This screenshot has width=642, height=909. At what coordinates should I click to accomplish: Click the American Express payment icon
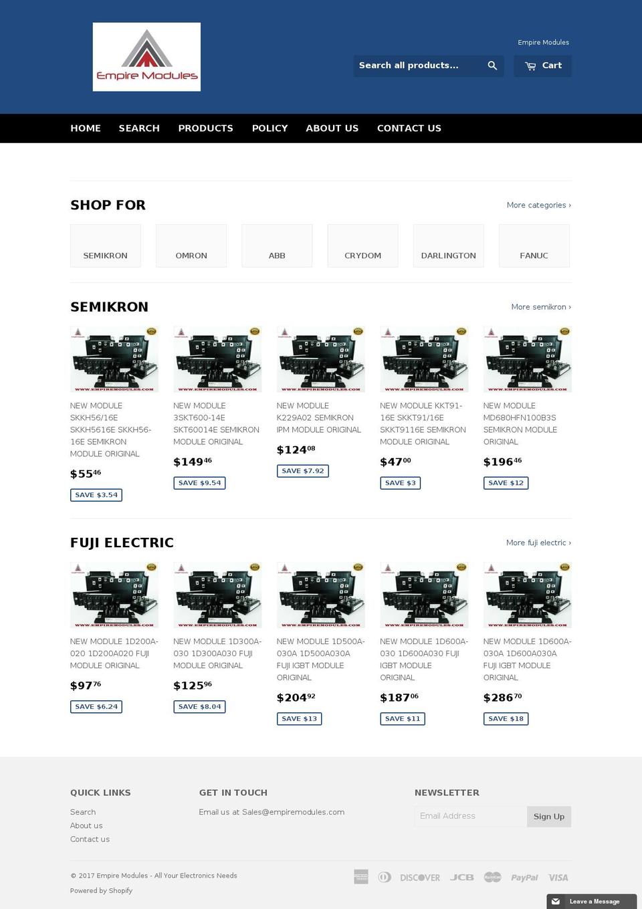360,877
